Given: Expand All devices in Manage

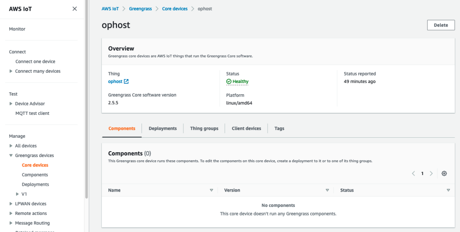Looking at the screenshot, I should coord(11,146).
